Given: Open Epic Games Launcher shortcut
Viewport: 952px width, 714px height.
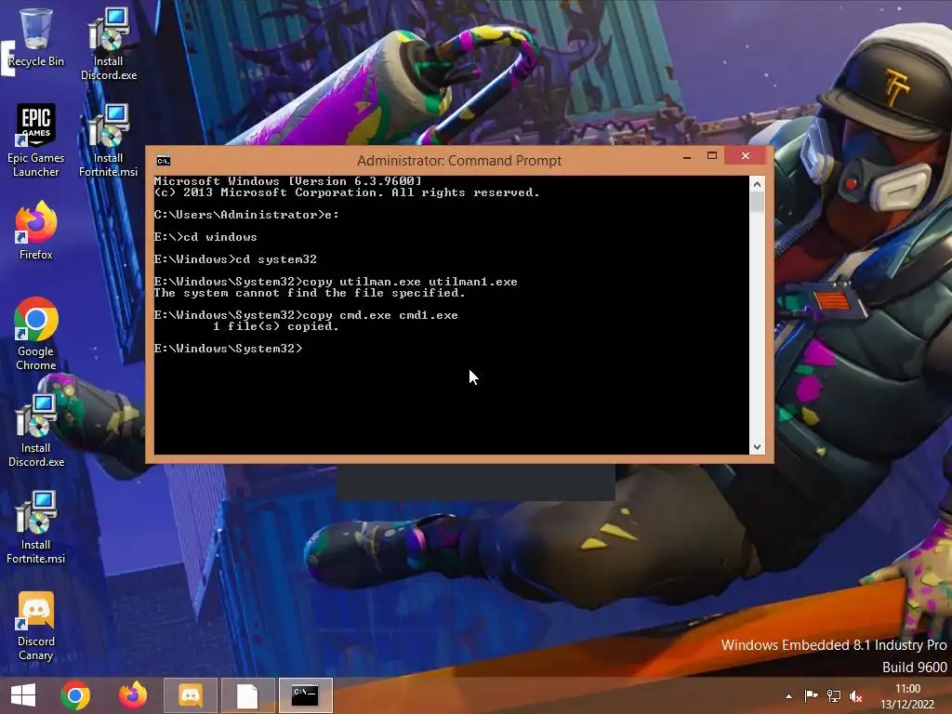Looking at the screenshot, I should pos(36,141).
